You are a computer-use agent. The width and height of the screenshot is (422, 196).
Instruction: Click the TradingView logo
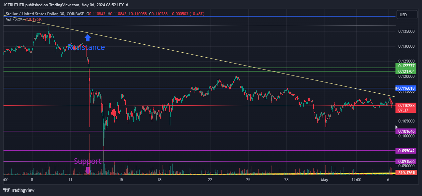pos(19,190)
